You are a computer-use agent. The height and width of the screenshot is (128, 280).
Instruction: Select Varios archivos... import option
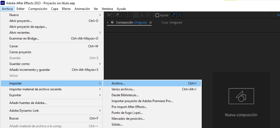coord(152,89)
